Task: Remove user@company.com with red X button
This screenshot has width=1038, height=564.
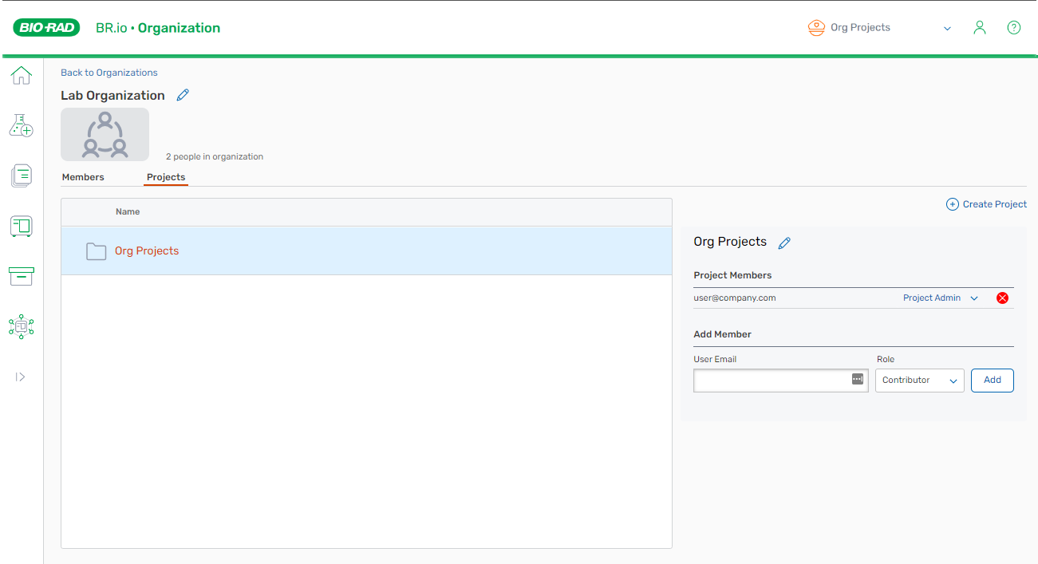Action: click(1003, 298)
